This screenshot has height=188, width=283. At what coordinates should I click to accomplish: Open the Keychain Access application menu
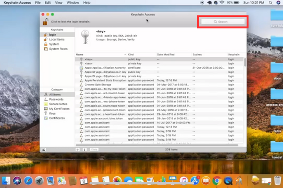click(x=17, y=2)
